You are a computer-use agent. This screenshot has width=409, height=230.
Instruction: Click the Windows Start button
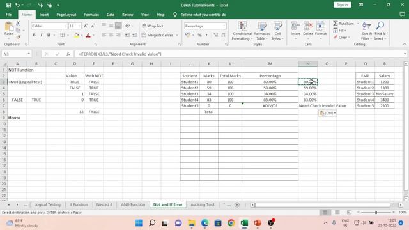[x=139, y=223]
